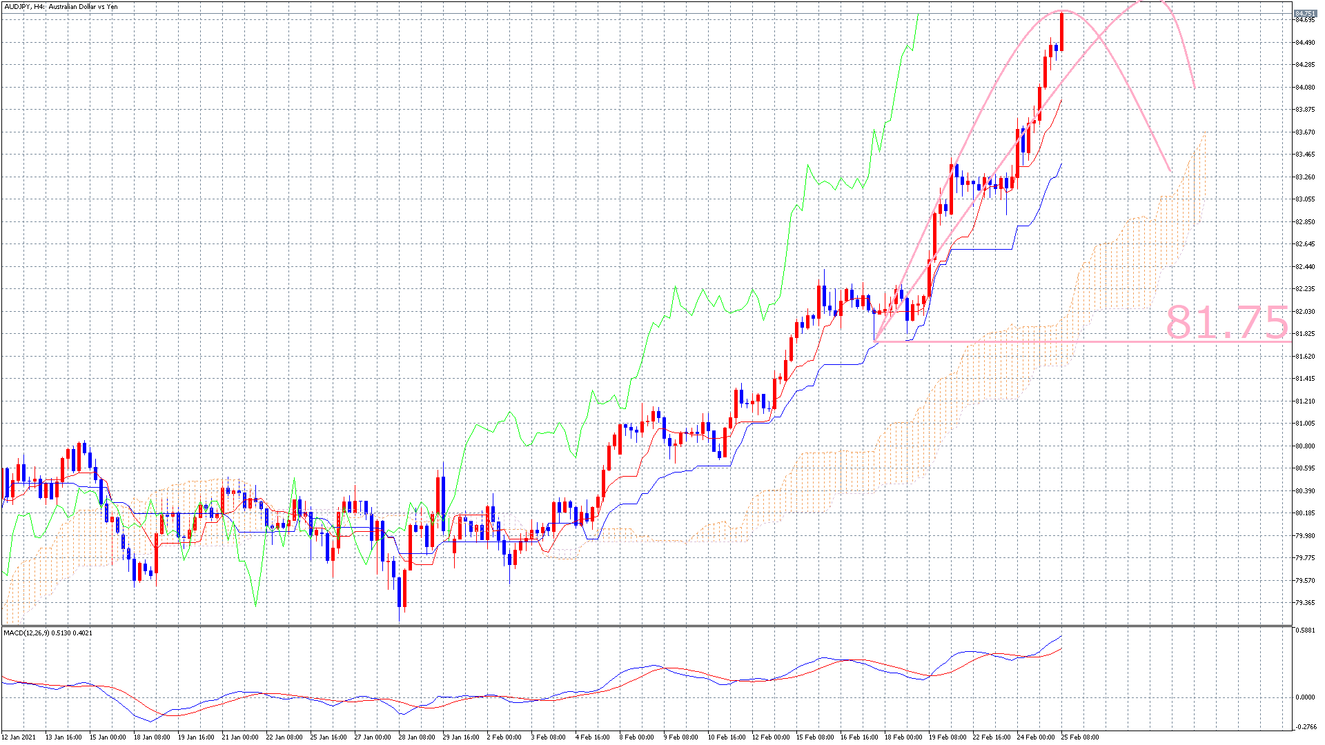
Task: Click the 25 Feb 08:00 time label
Action: [x=1079, y=737]
